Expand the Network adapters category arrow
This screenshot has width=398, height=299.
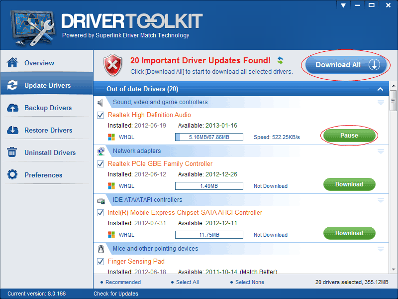click(381, 151)
